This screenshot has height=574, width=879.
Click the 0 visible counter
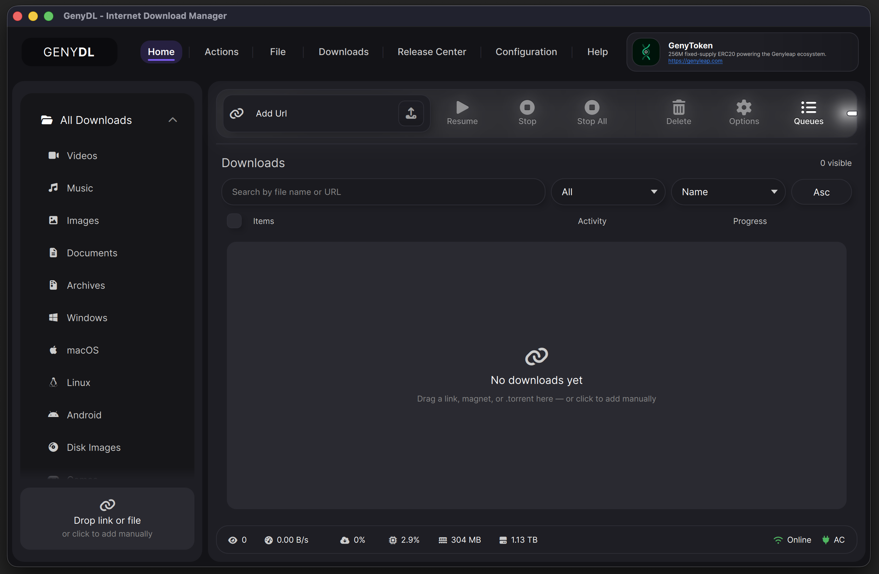[x=835, y=163]
